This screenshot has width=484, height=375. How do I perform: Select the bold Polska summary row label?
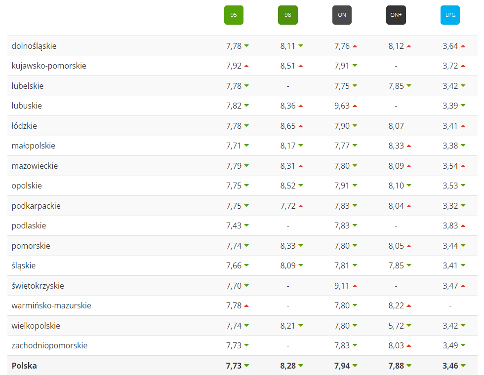point(24,366)
